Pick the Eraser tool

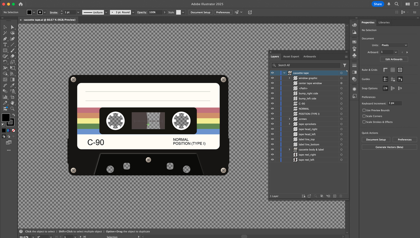[x=12, y=56]
